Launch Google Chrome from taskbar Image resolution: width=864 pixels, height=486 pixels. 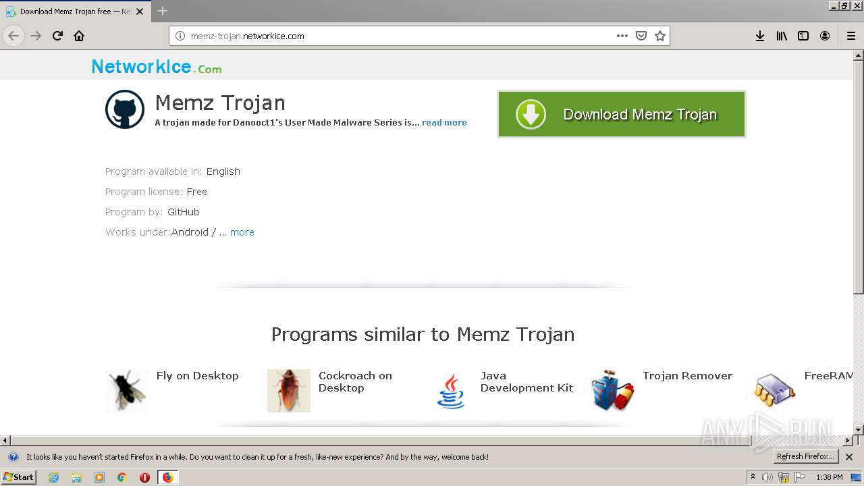pyautogui.click(x=122, y=477)
